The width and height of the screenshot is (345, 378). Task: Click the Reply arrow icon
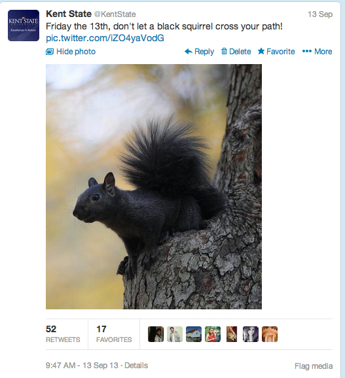(x=189, y=52)
